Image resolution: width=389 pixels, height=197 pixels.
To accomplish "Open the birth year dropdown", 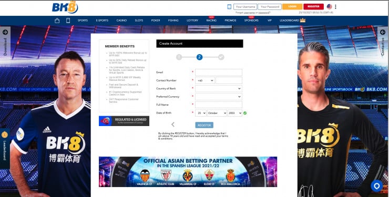I will tap(235, 113).
